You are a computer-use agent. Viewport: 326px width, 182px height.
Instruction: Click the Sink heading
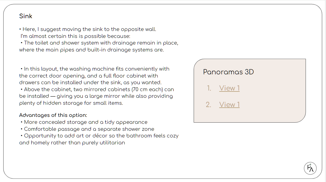[26, 16]
